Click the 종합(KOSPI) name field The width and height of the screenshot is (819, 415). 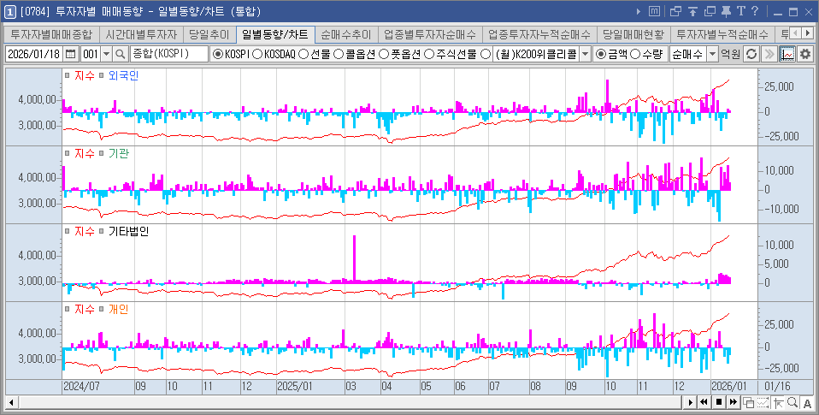pos(168,54)
